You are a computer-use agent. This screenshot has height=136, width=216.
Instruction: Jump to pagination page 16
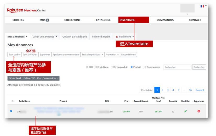[x=190, y=90]
